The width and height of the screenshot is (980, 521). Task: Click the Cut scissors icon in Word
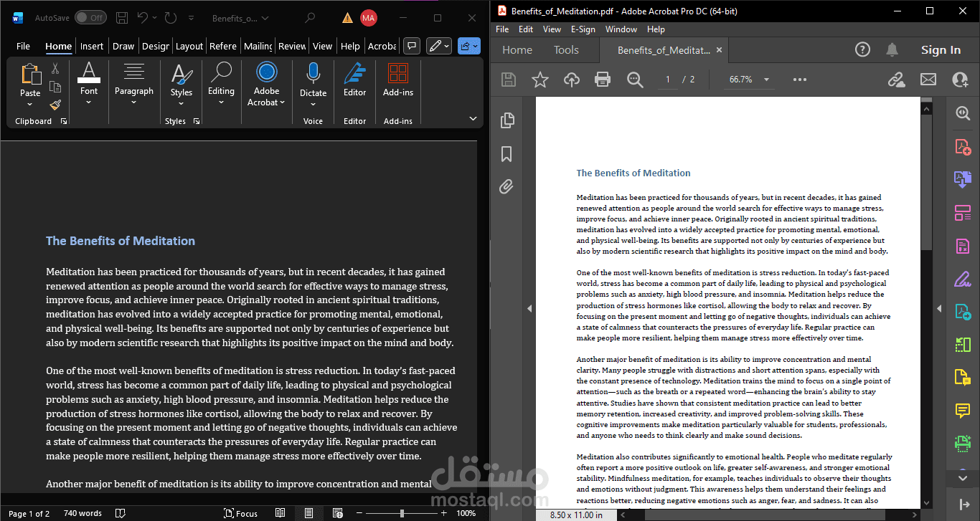click(55, 69)
